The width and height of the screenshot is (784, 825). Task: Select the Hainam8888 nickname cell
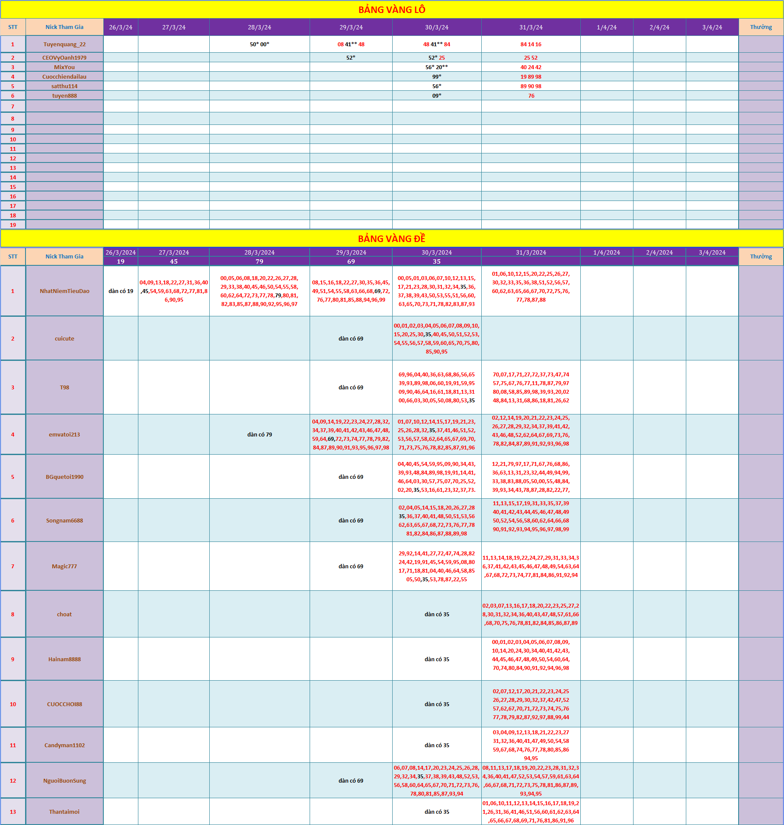[64, 659]
